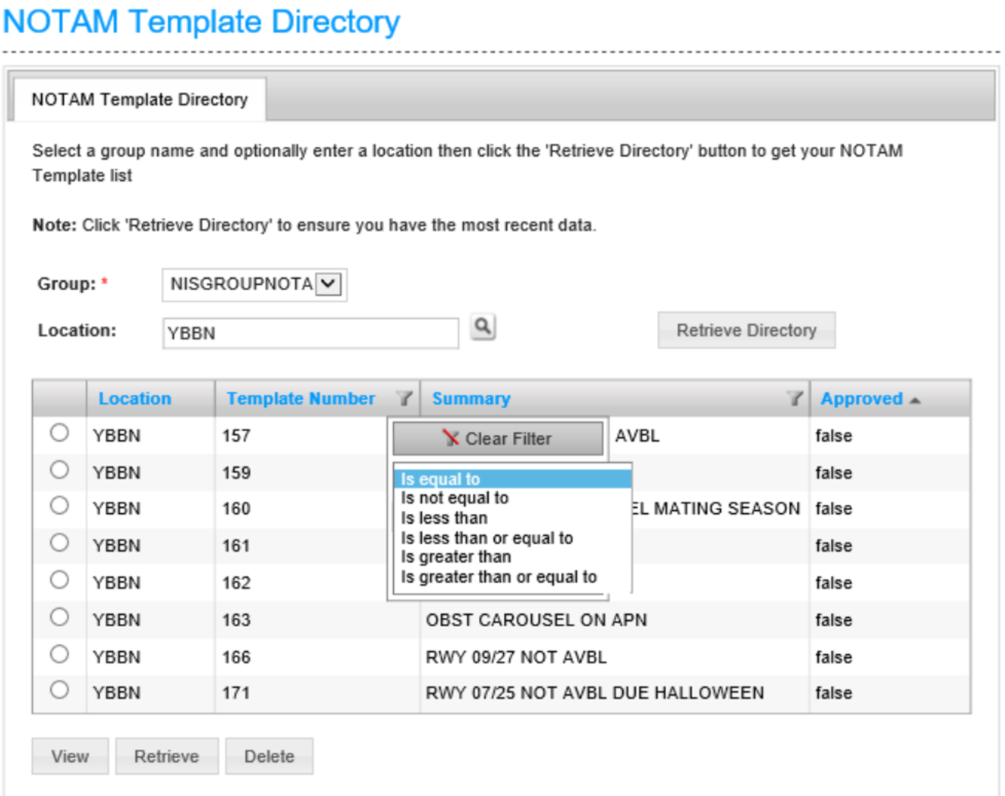Viewport: 1005px width, 796px height.
Task: Select 'Is less than' filter operator
Action: (444, 518)
